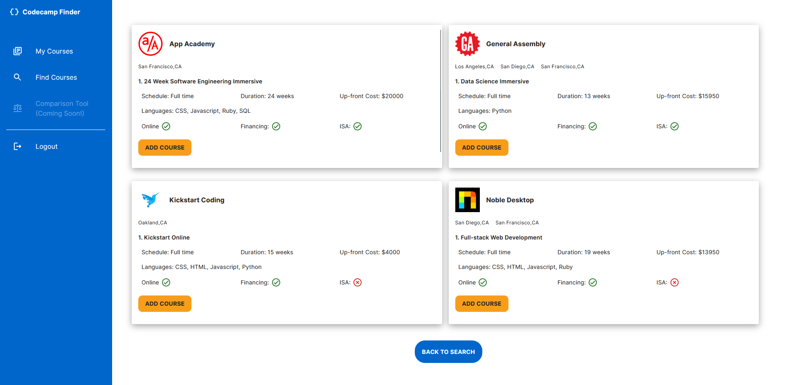
Task: Click 'Los Angeles,CA' location
Action: pos(474,67)
